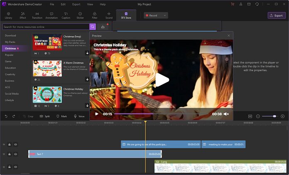289x175 pixels.
Task: Play the preview from the control bar
Action: point(97,114)
